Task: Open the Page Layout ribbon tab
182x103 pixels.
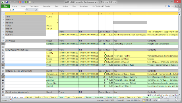Action: (x=34, y=6)
